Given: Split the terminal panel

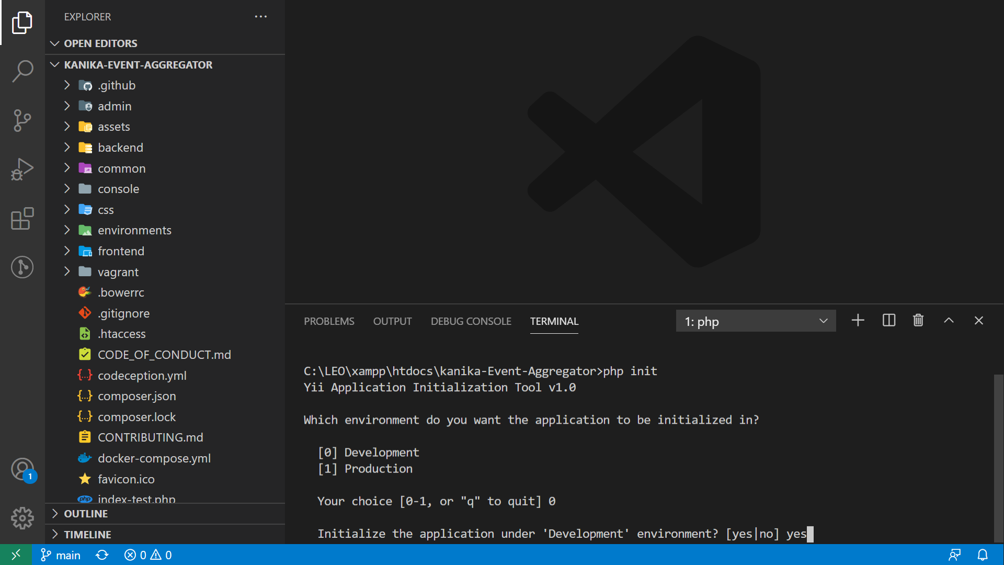Looking at the screenshot, I should click(x=888, y=321).
